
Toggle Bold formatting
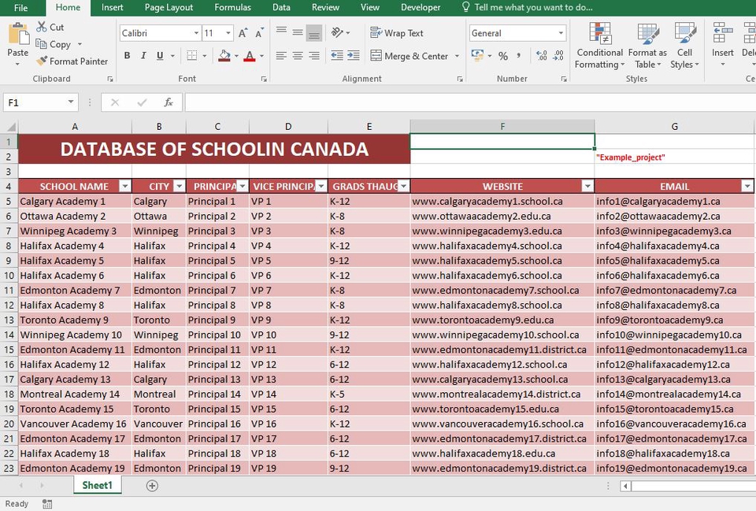[x=127, y=56]
